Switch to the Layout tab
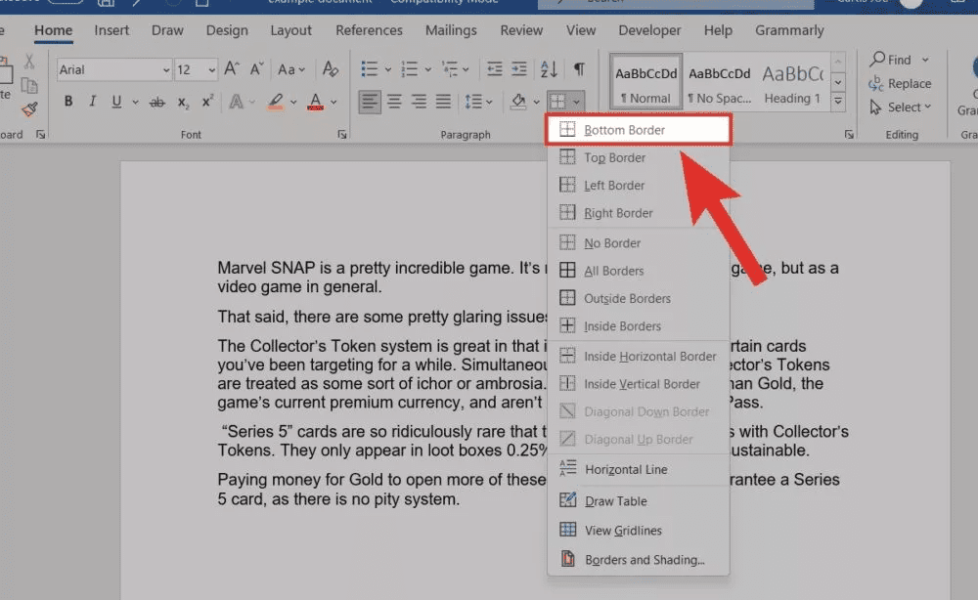The width and height of the screenshot is (978, 600). (290, 30)
